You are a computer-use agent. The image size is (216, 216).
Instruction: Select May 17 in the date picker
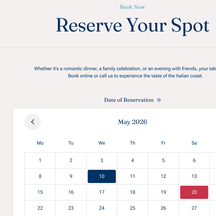coord(102,192)
